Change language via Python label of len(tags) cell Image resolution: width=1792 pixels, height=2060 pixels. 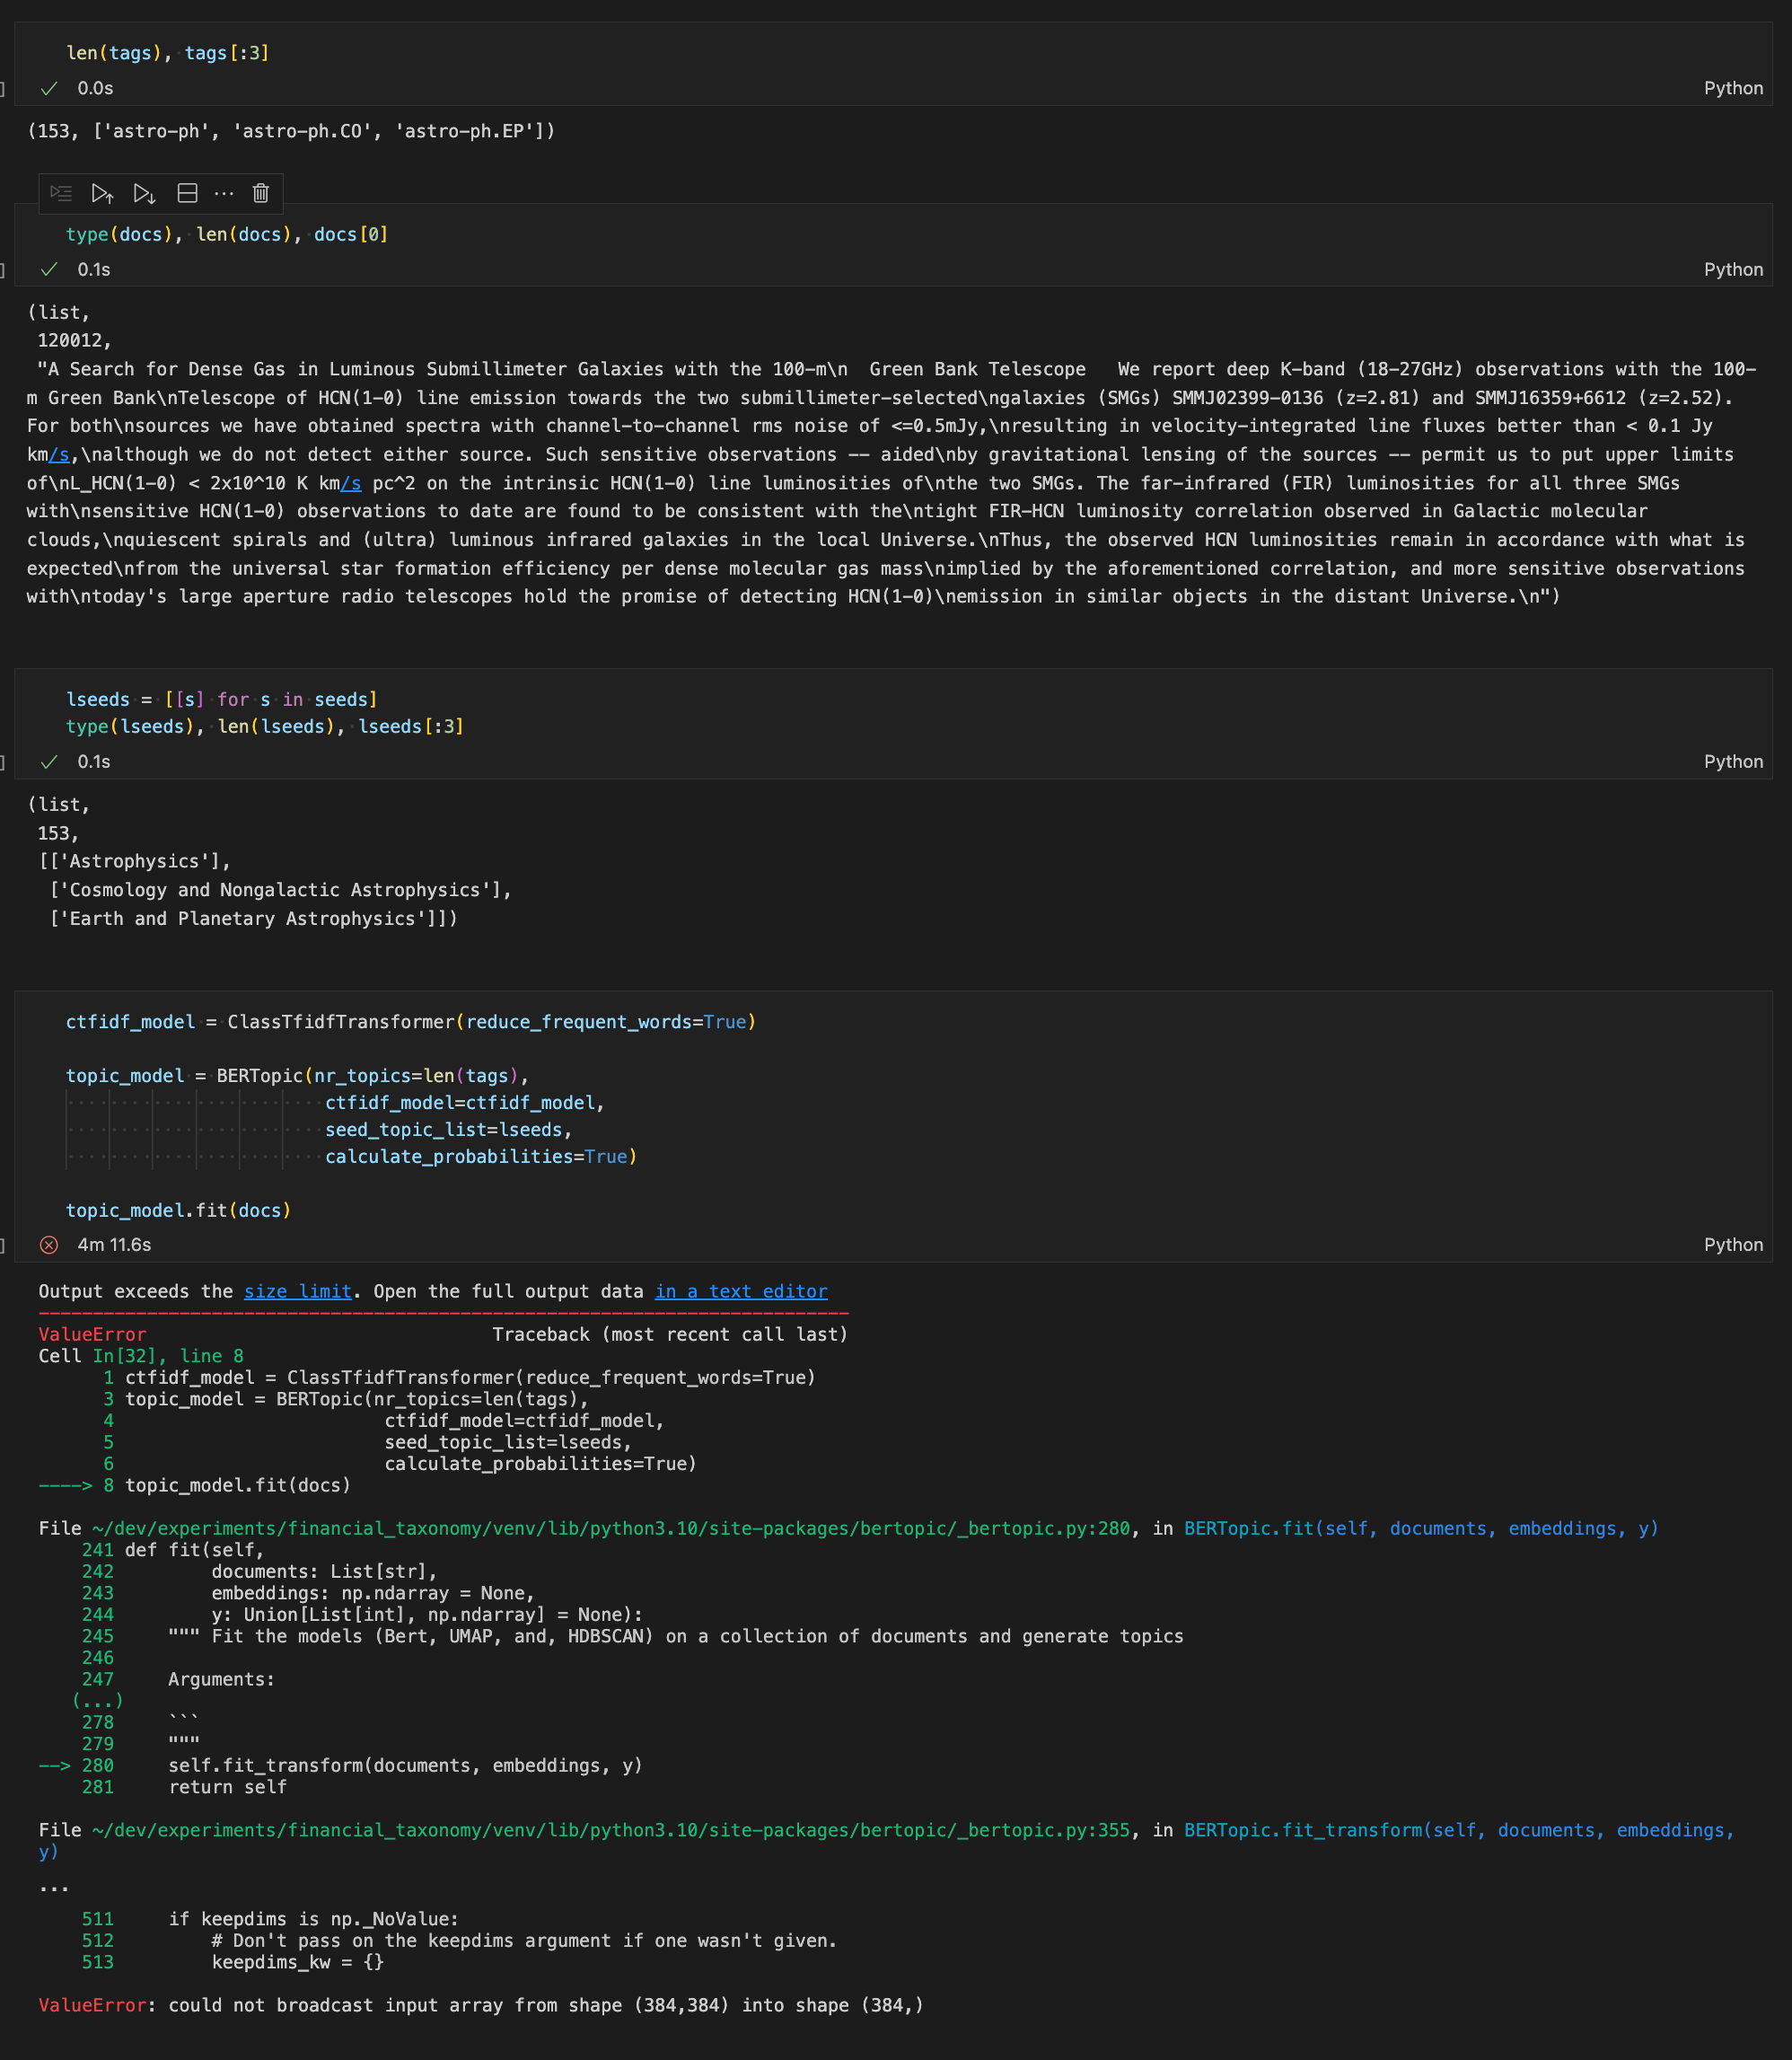tap(1733, 88)
